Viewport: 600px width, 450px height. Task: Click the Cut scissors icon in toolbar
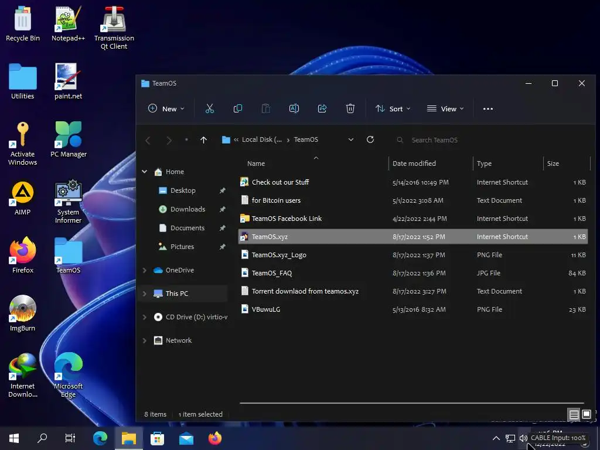point(210,108)
